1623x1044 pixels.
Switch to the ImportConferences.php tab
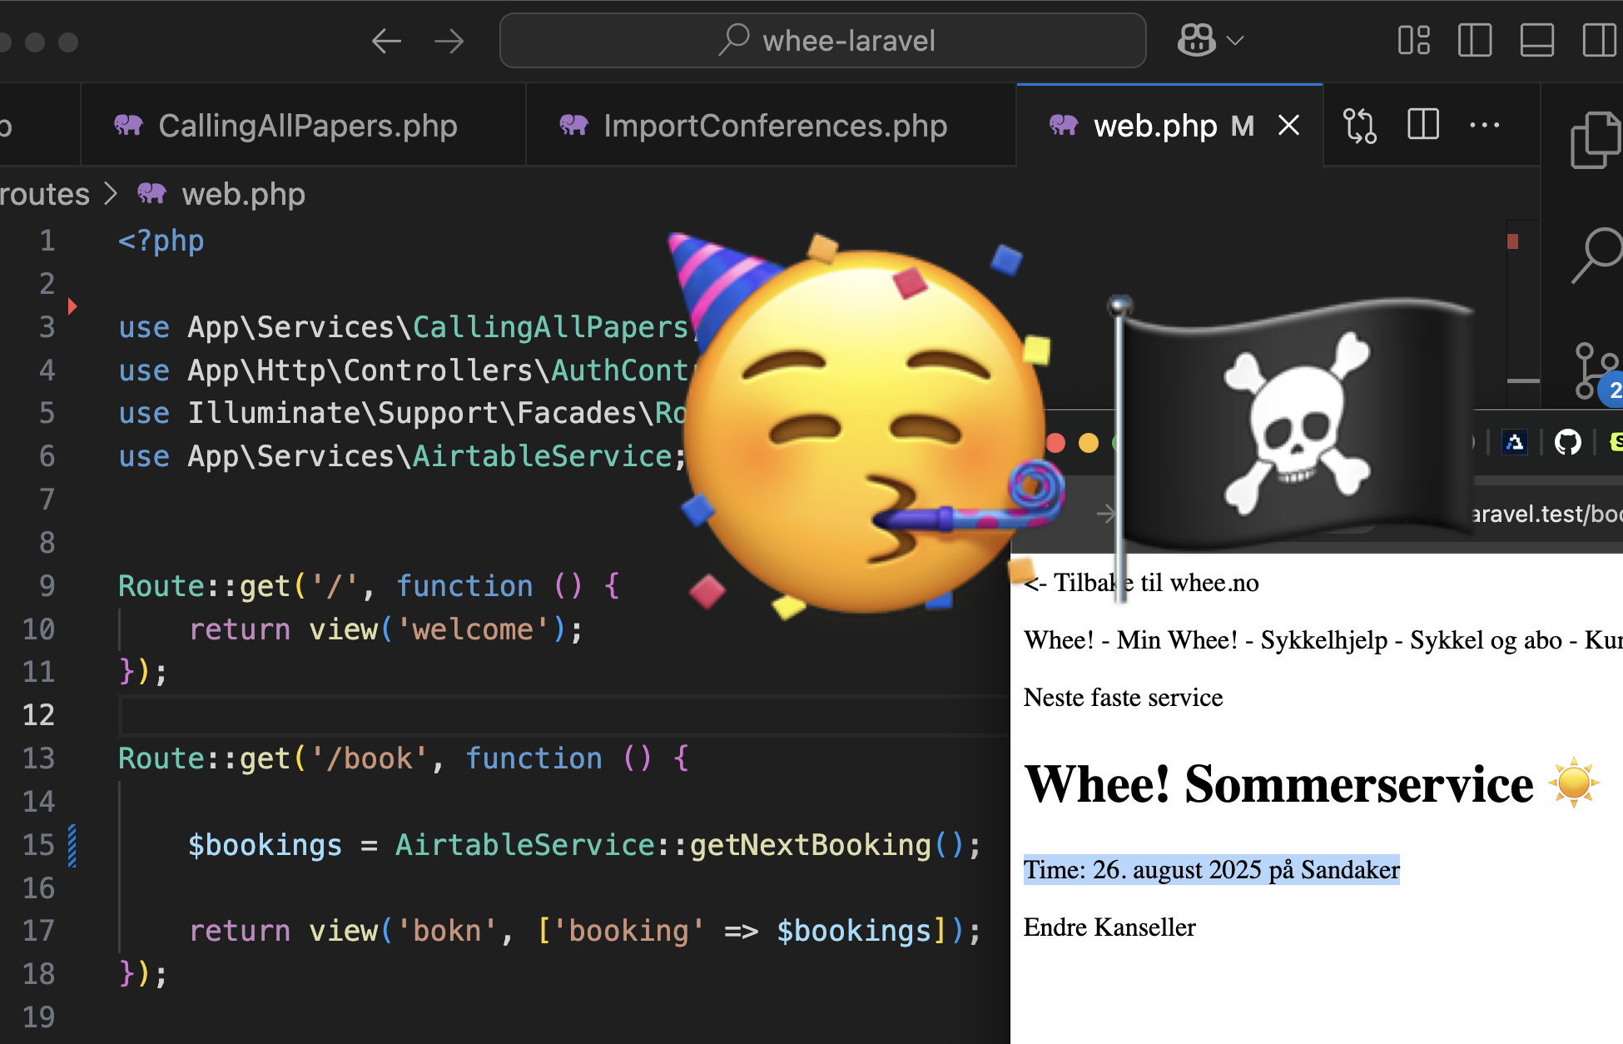pos(772,126)
